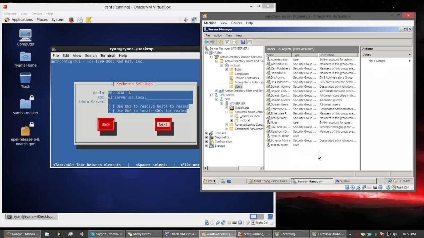Click the KDC field showing winserver.mr.local
424x238 pixels.
[150, 98]
